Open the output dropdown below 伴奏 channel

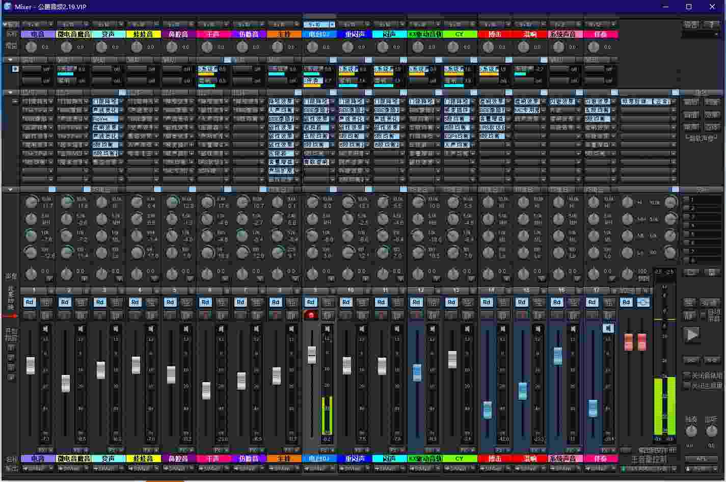pyautogui.click(x=601, y=468)
